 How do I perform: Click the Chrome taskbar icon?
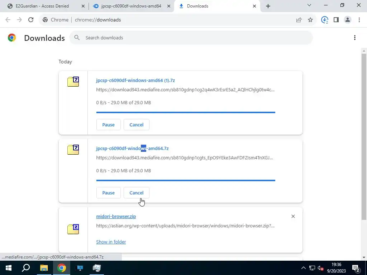62,268
